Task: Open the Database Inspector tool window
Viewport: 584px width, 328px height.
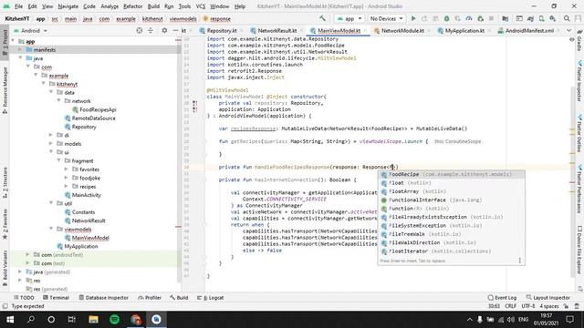Action: 103,298
